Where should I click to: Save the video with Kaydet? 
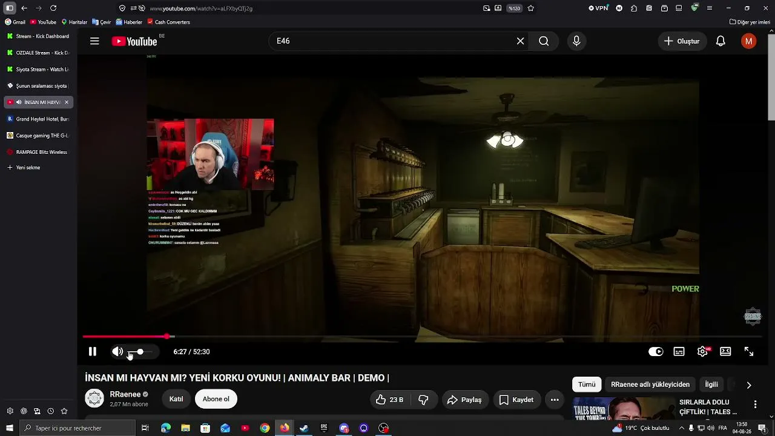(516, 400)
